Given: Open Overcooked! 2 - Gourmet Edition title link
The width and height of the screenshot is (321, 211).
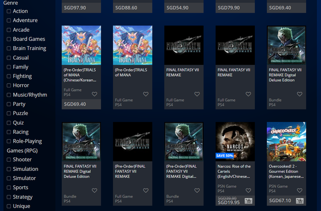Looking at the screenshot, I should (x=286, y=171).
